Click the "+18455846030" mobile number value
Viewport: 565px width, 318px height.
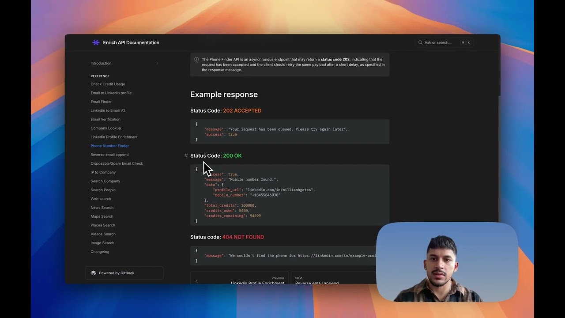(x=265, y=195)
